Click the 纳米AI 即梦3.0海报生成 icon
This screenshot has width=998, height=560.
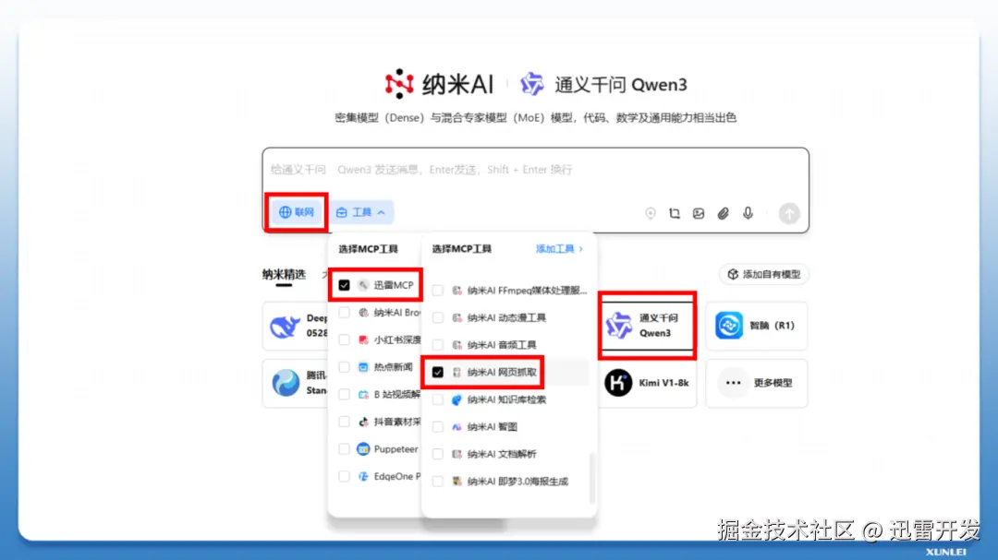point(457,482)
